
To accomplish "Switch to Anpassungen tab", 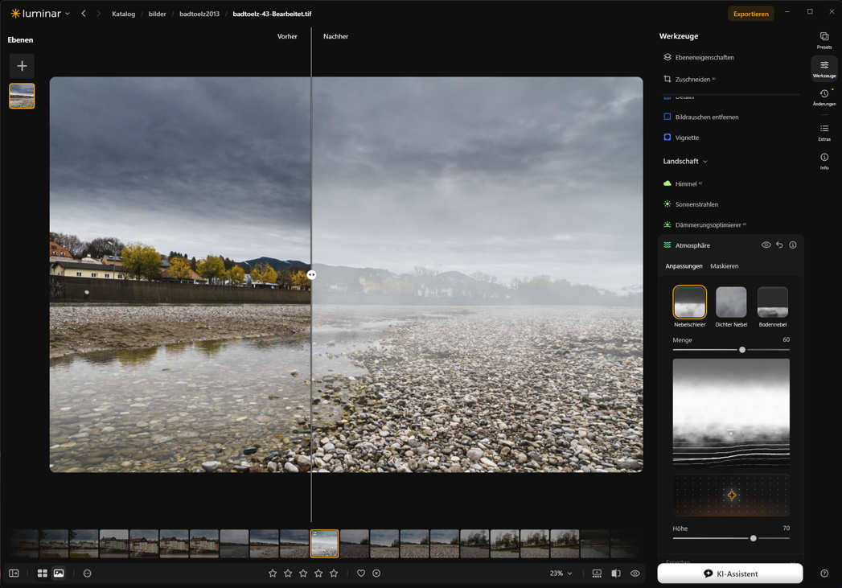I will click(x=684, y=265).
